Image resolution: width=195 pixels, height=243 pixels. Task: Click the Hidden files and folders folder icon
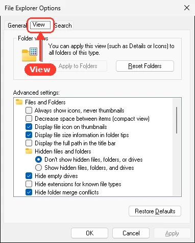[29, 151]
